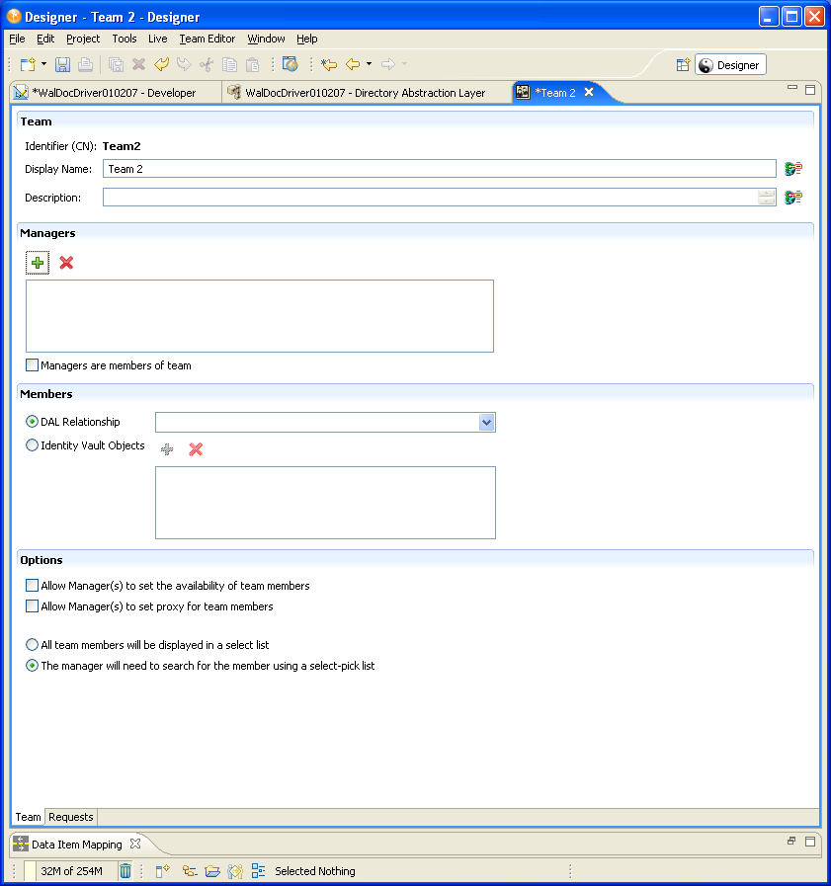Screen dimensions: 831x886
Task: Enable Managers are members of team checkbox
Action: (33, 365)
